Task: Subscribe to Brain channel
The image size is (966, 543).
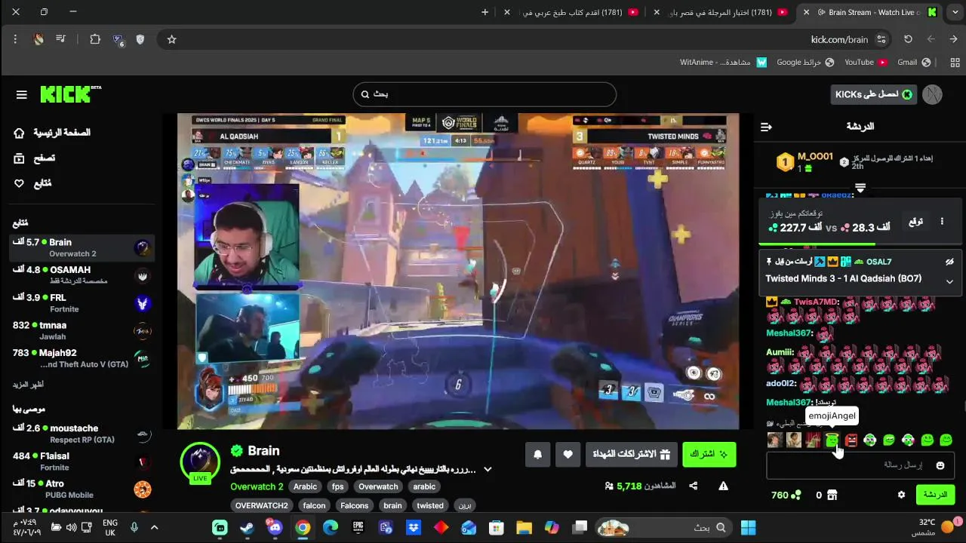Action: [x=709, y=454]
